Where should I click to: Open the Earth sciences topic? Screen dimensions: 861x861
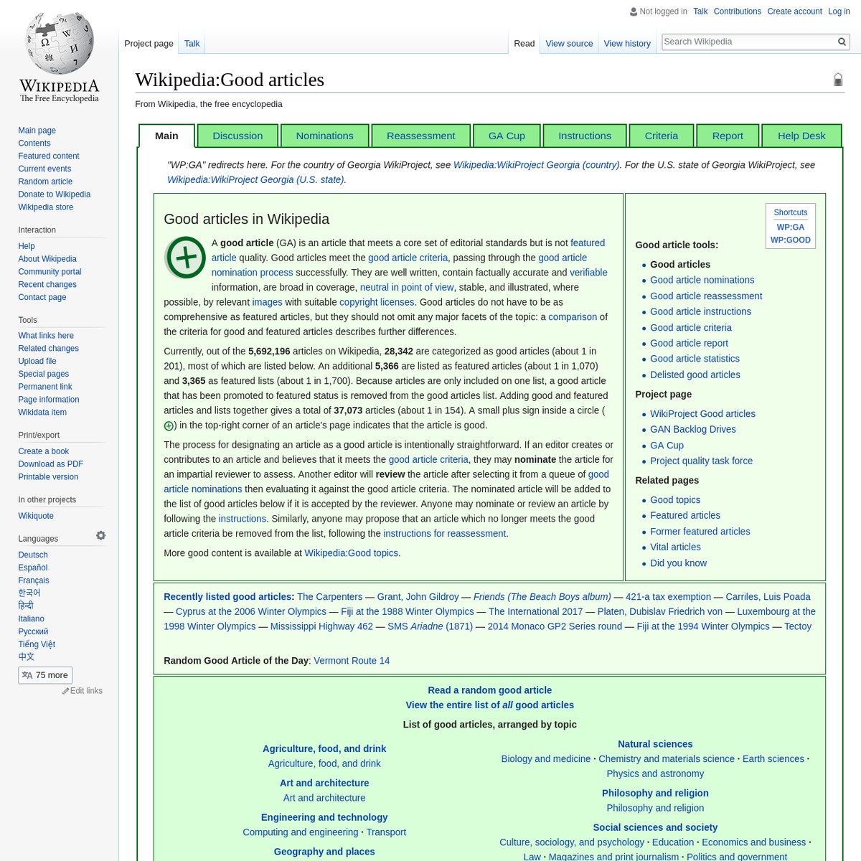(773, 759)
